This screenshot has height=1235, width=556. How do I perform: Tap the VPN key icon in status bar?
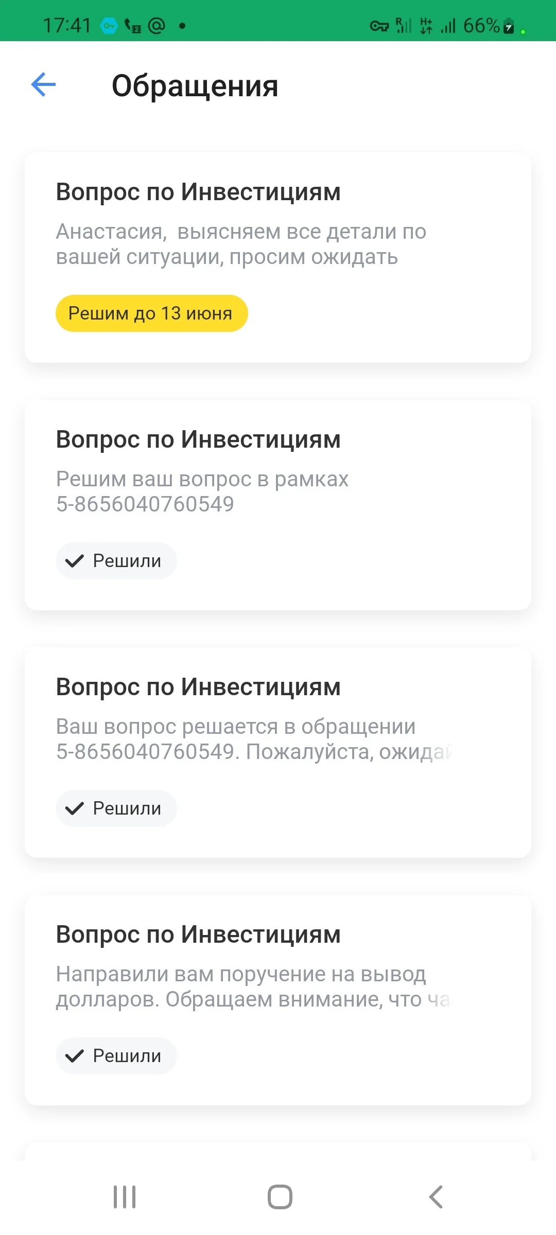pos(379,26)
